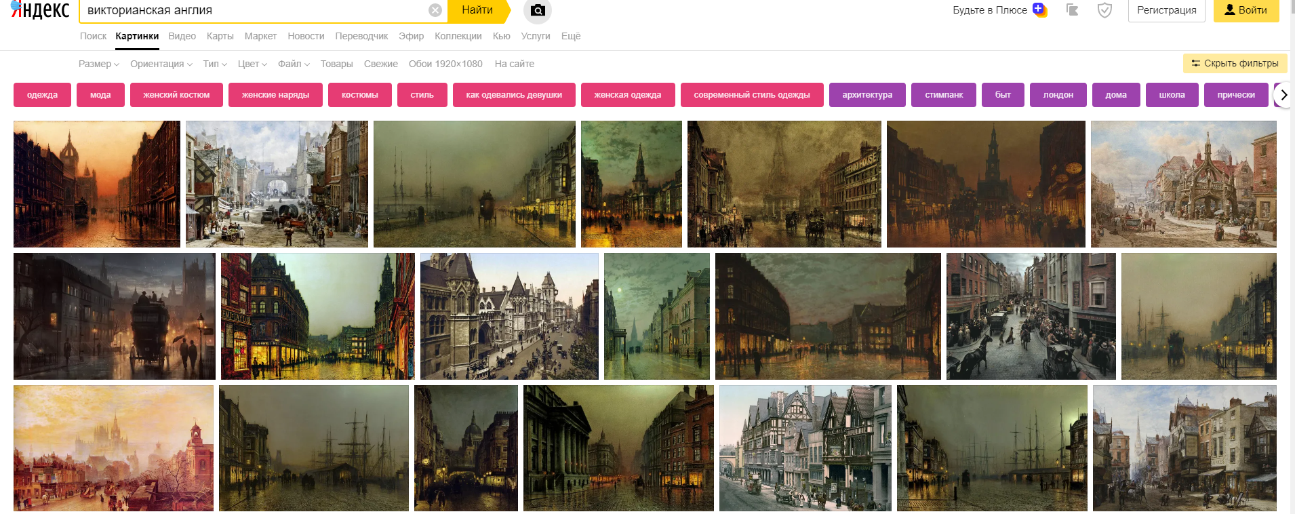Select the женские наряды tag chip
This screenshot has height=514, width=1295.
[x=275, y=95]
